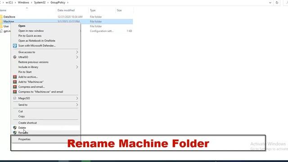Open the address bar history dropdown
Viewport: 288px width, 162px height.
270,3
